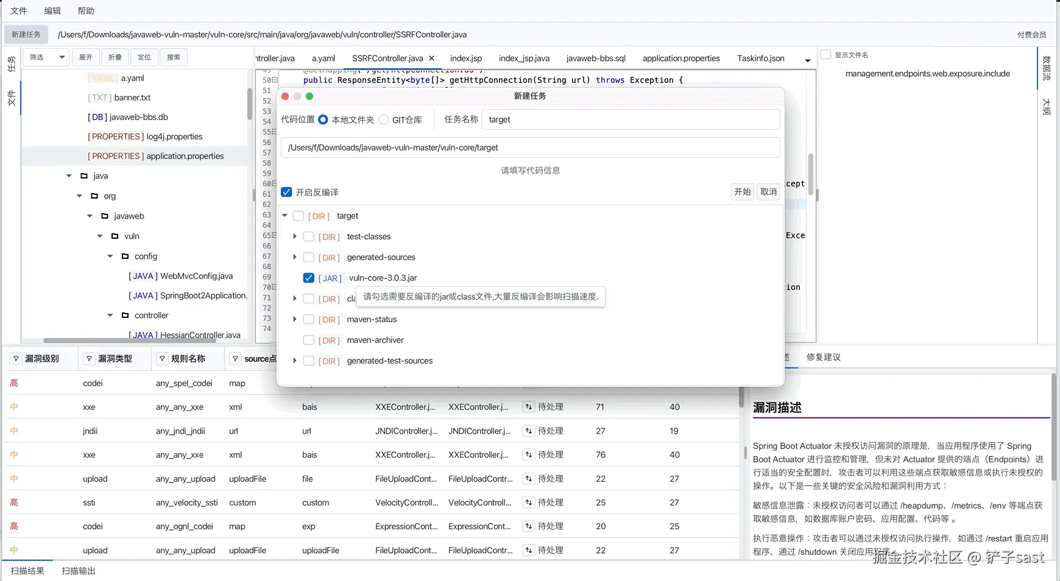Screen dimensions: 1060x581
Task: Switch to the index.jsp editor tab
Action: [x=466, y=58]
